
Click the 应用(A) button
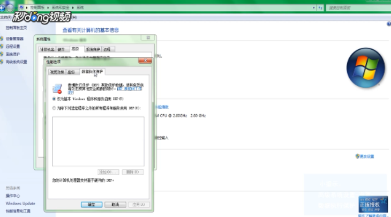139,205
